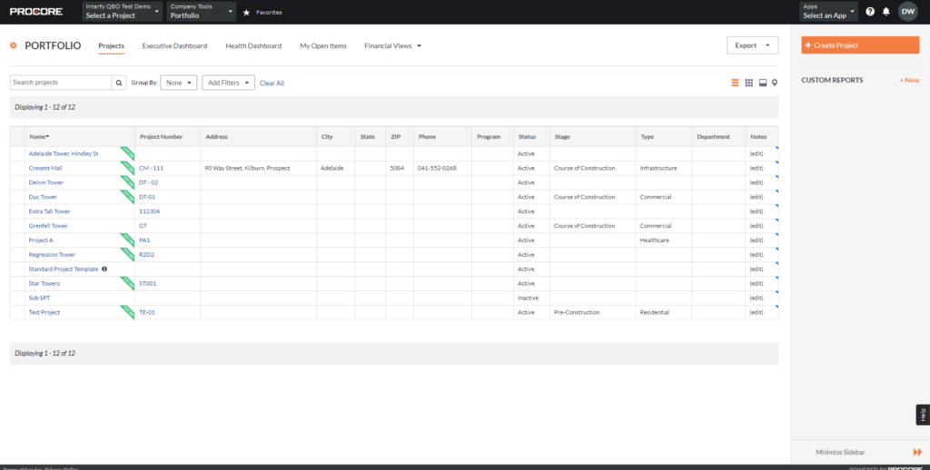
Task: Click the Favorites star icon
Action: 246,13
